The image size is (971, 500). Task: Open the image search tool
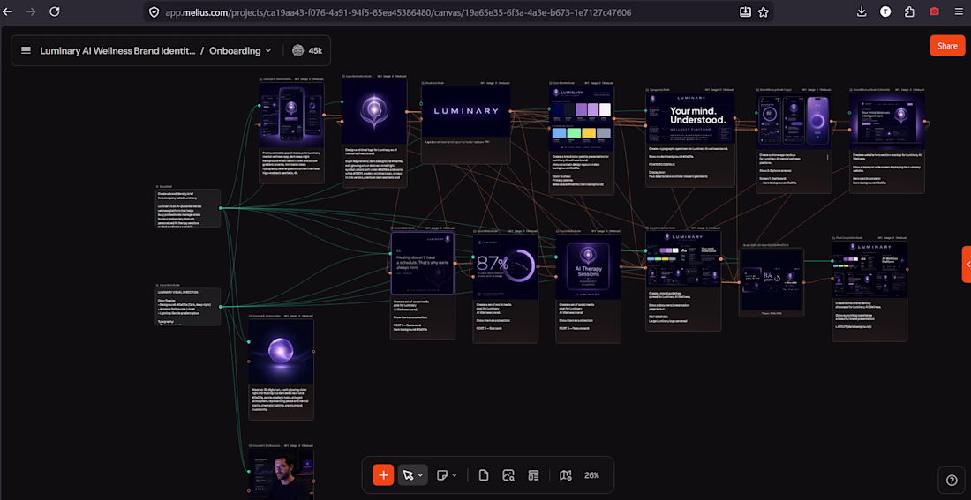pos(508,475)
